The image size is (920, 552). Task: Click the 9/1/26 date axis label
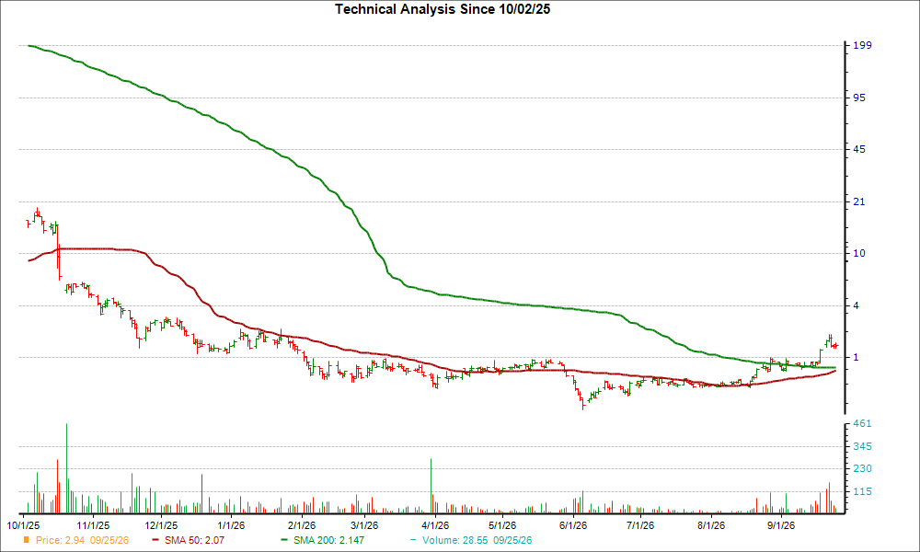(x=780, y=525)
